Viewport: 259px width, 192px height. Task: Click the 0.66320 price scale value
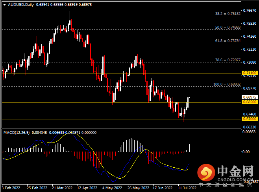pyautogui.click(x=250, y=127)
